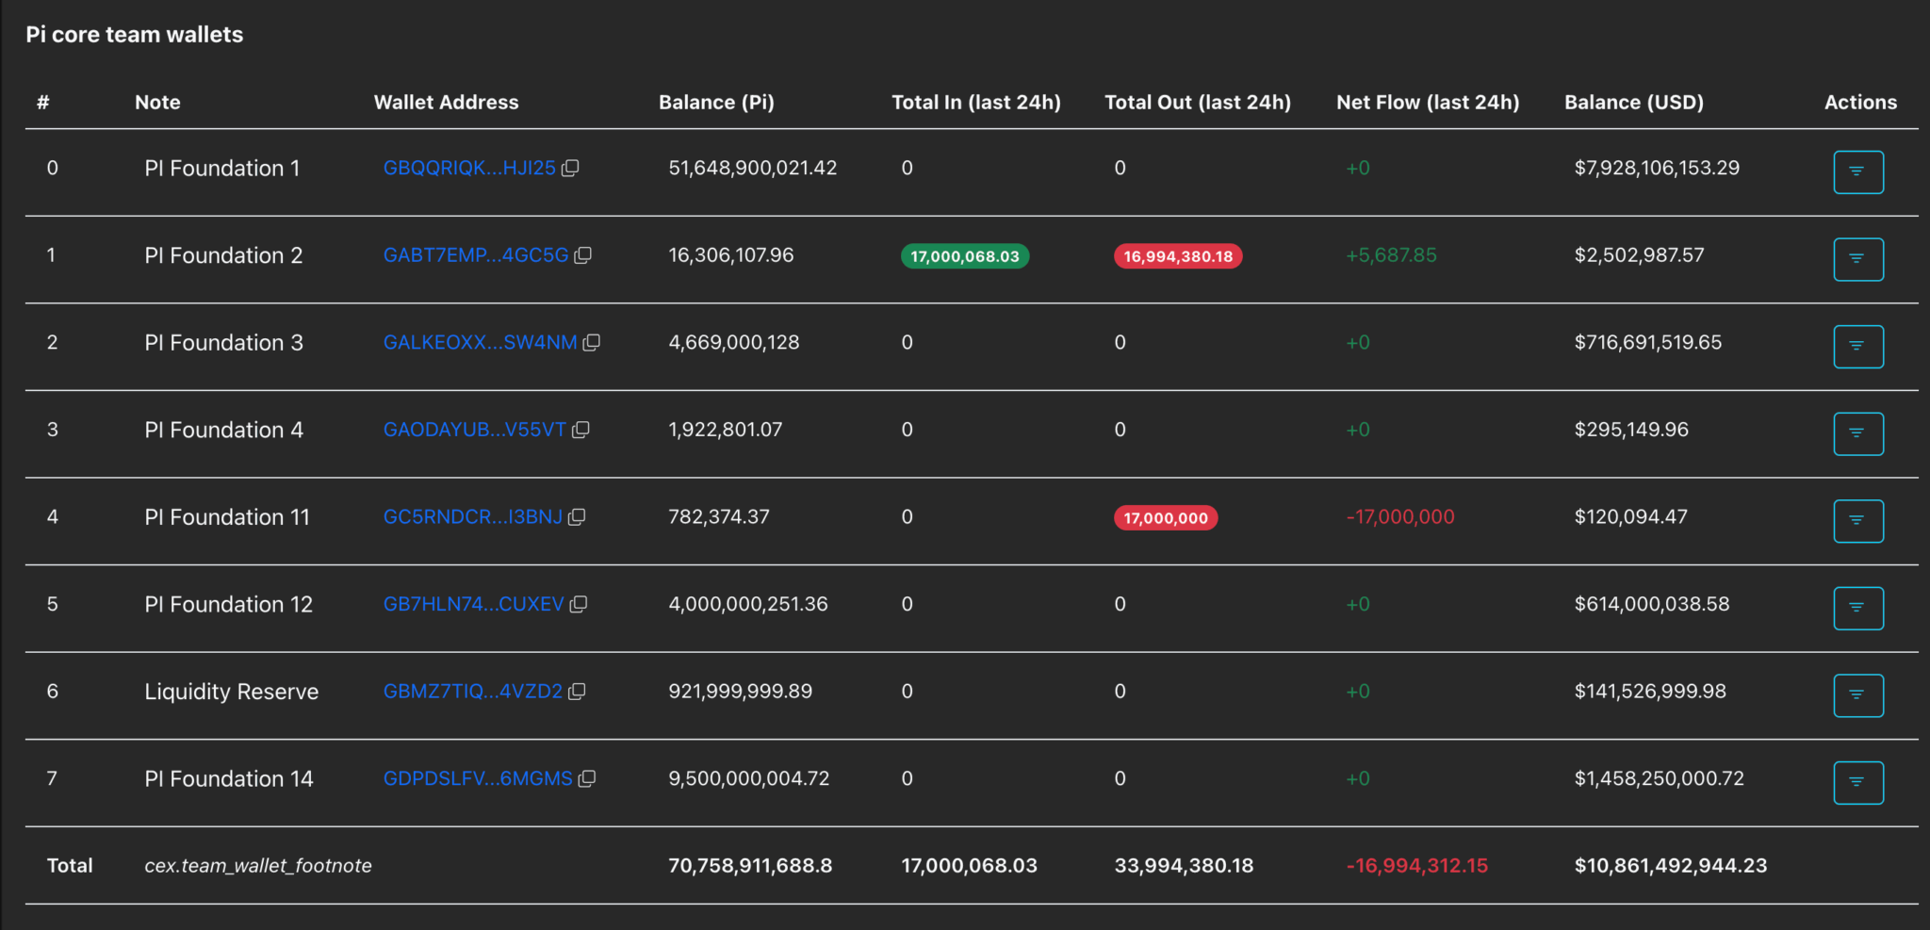Click the cex.team_wallet_footnote text

pyautogui.click(x=258, y=866)
